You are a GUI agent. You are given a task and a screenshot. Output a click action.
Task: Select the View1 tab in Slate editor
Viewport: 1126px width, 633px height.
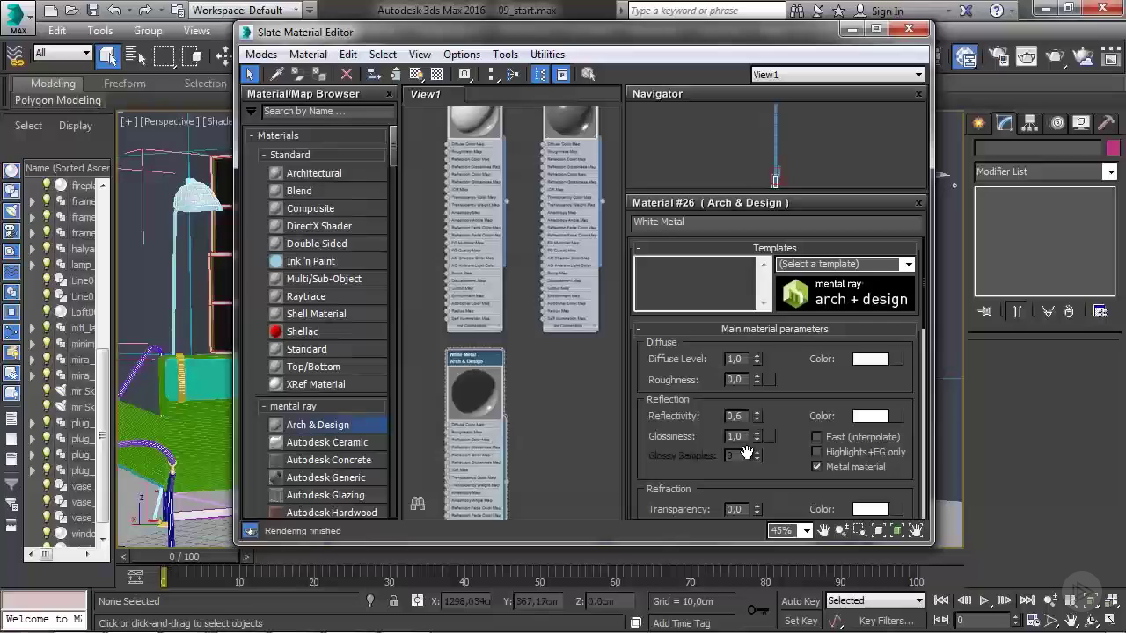pos(426,94)
